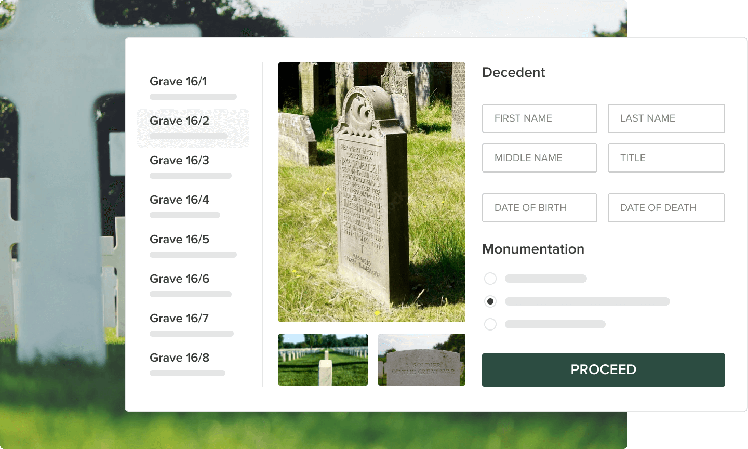View the cemetery rows thumbnail image
The width and height of the screenshot is (748, 449).
[323, 359]
